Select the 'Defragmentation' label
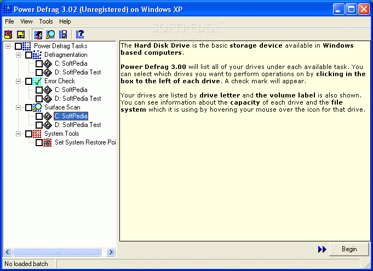Viewport: 373px width, 271px height. pyautogui.click(x=66, y=55)
